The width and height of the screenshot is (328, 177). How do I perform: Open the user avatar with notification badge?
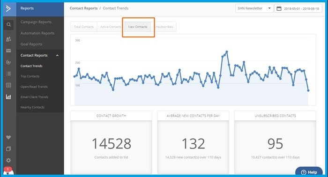pyautogui.click(x=8, y=171)
